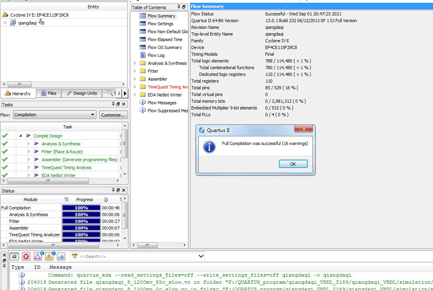Click the qiangdaqi entity icon in hierarchy
The width and height of the screenshot is (433, 290).
[x=13, y=23]
